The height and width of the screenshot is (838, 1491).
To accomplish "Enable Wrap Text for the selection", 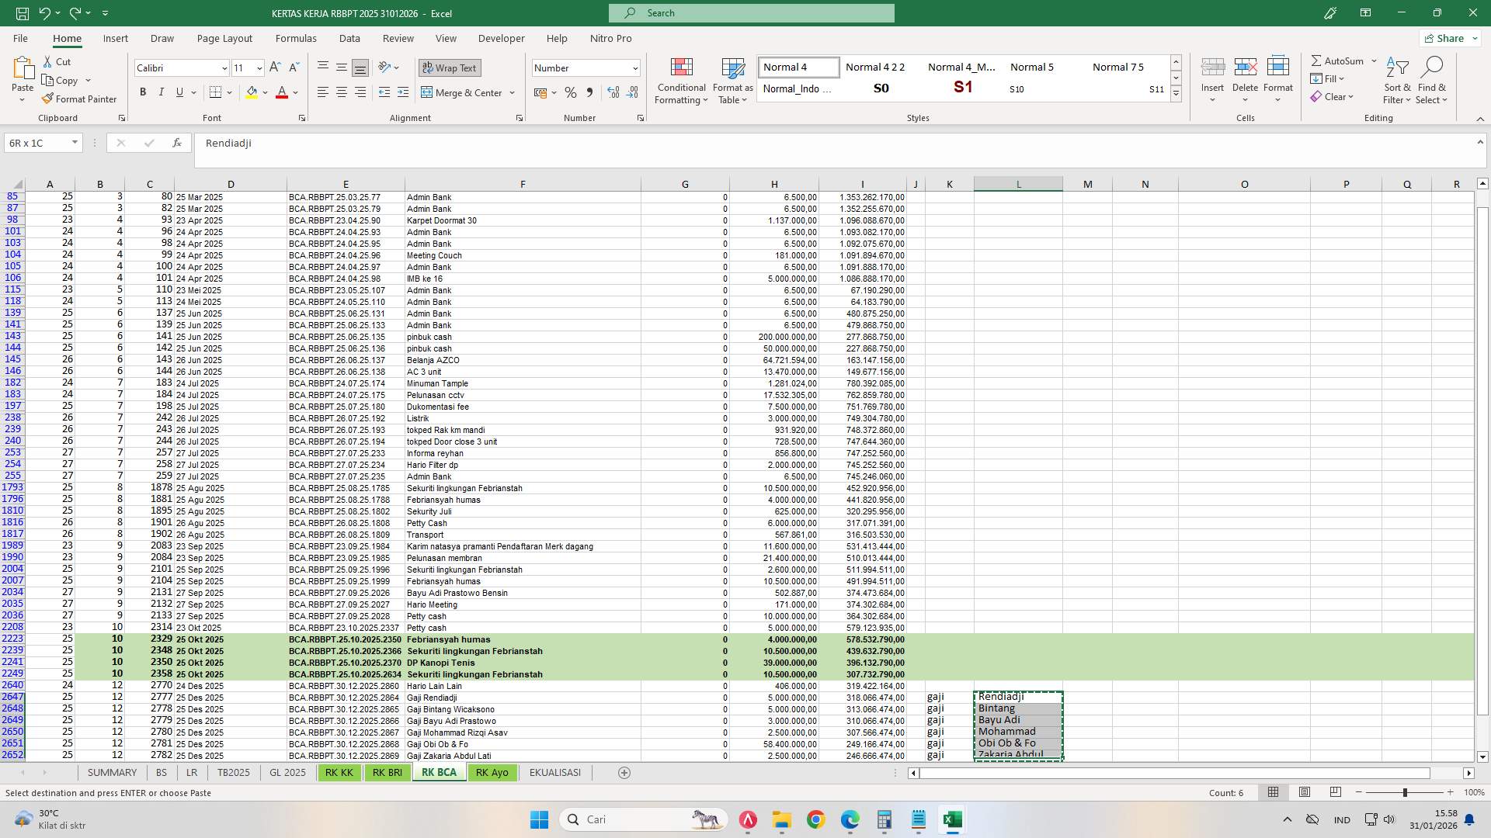I will [450, 68].
